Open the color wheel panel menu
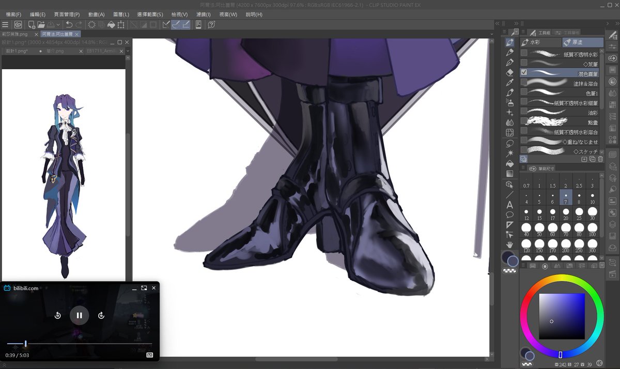The height and width of the screenshot is (369, 620). 523,266
